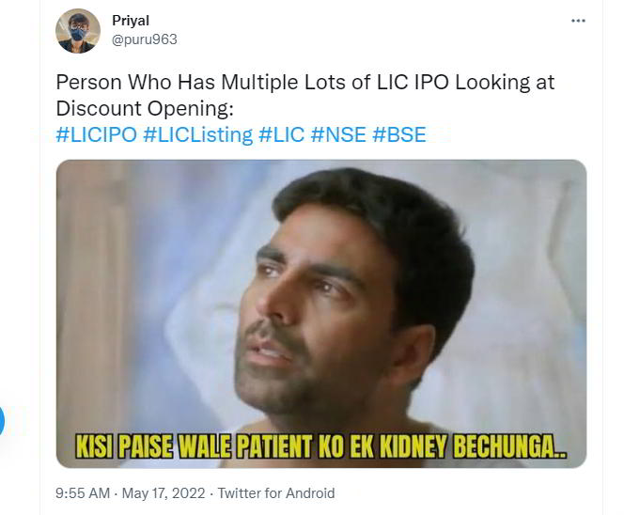
Task: Follow the #LICListing hashtag
Action: (x=197, y=134)
